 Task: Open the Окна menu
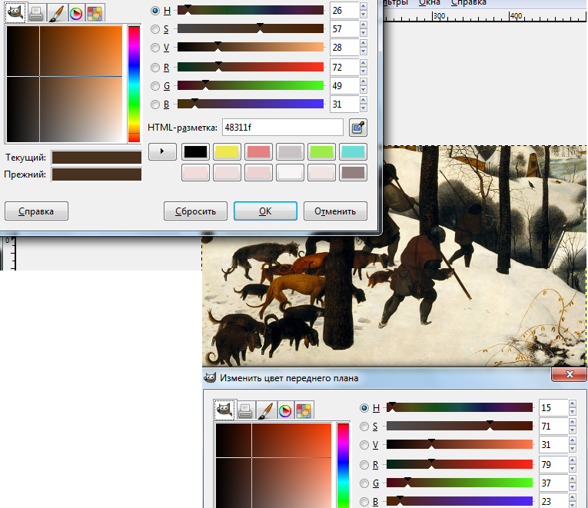(x=430, y=2)
